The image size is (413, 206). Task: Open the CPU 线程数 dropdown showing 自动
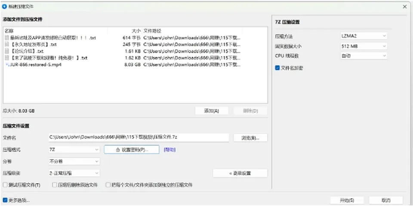pos(364,56)
